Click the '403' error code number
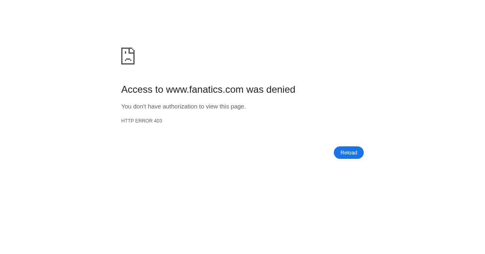485x254 pixels. pyautogui.click(x=159, y=121)
